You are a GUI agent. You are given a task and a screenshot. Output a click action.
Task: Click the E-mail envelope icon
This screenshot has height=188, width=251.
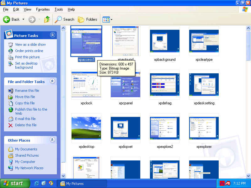(x=11, y=119)
